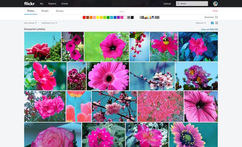Screen dimensions: 242x147
Task: Expand the Any license dropdown
Action: click(x=30, y=23)
